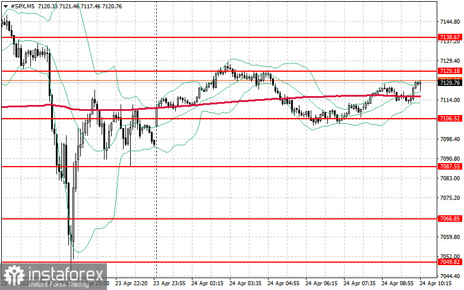Screen dimensions: 464x290
Task: Click the 7052.00 price scale value
Action: tap(450, 256)
